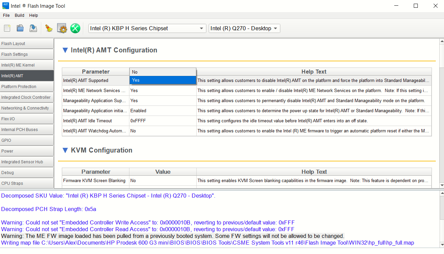
Task: Click the Writing map file log line
Action: (208, 243)
